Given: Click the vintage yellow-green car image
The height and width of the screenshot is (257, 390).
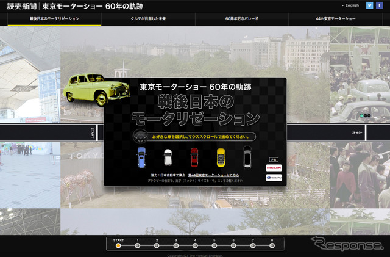Looking at the screenshot, I should (x=96, y=90).
